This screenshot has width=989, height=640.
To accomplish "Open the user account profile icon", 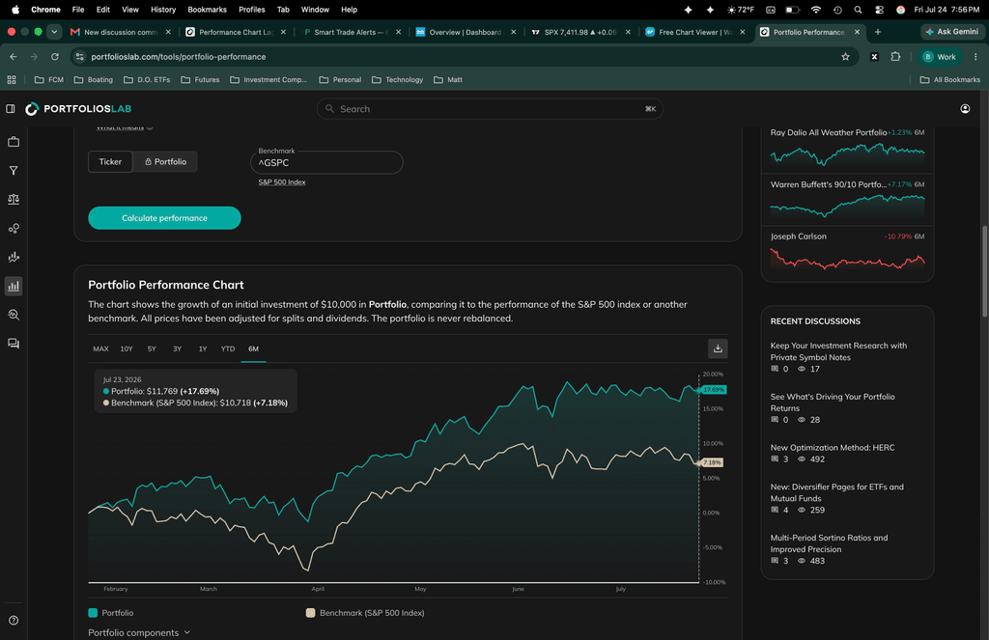I will tap(965, 108).
